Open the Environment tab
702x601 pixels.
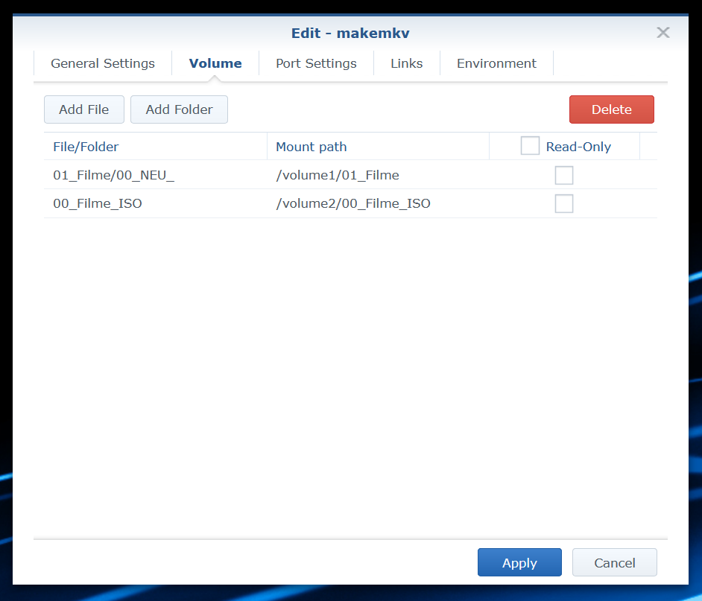coord(496,63)
